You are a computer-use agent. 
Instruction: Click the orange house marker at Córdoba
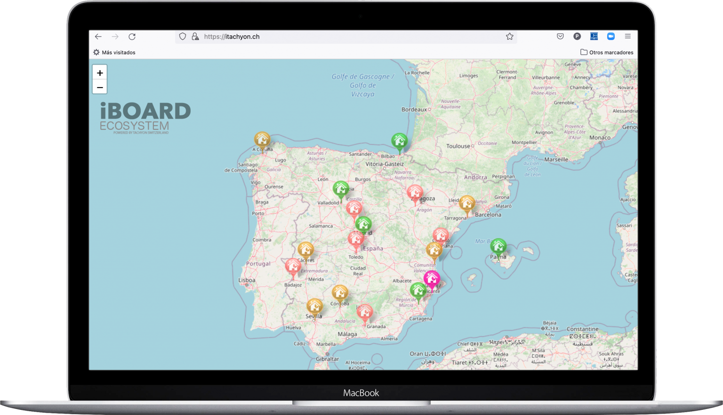click(339, 293)
